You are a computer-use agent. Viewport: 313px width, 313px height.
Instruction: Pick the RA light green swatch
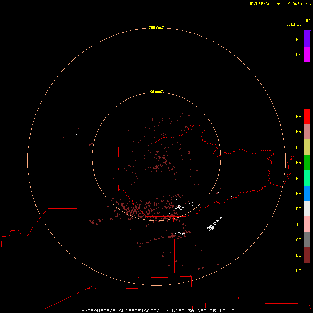[307, 178]
